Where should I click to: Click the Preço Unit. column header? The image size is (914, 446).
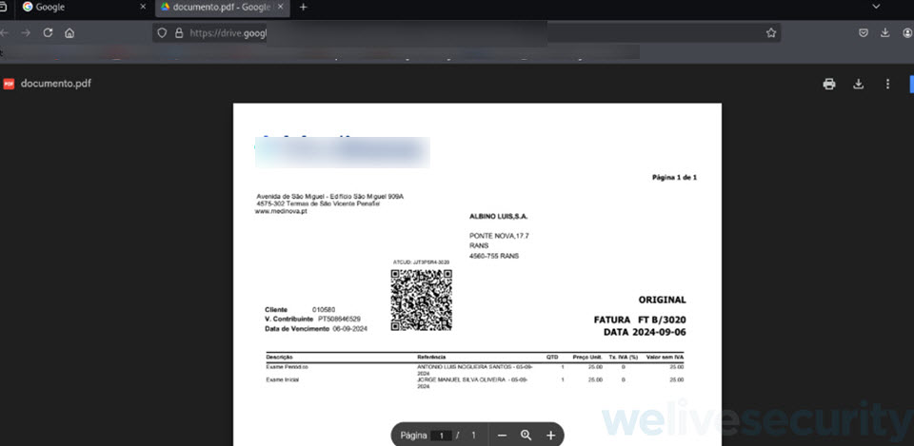pyautogui.click(x=587, y=357)
